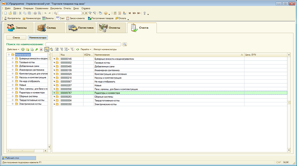
Task: Expand the Газовые котлы tree node
Action: [x=13, y=62]
